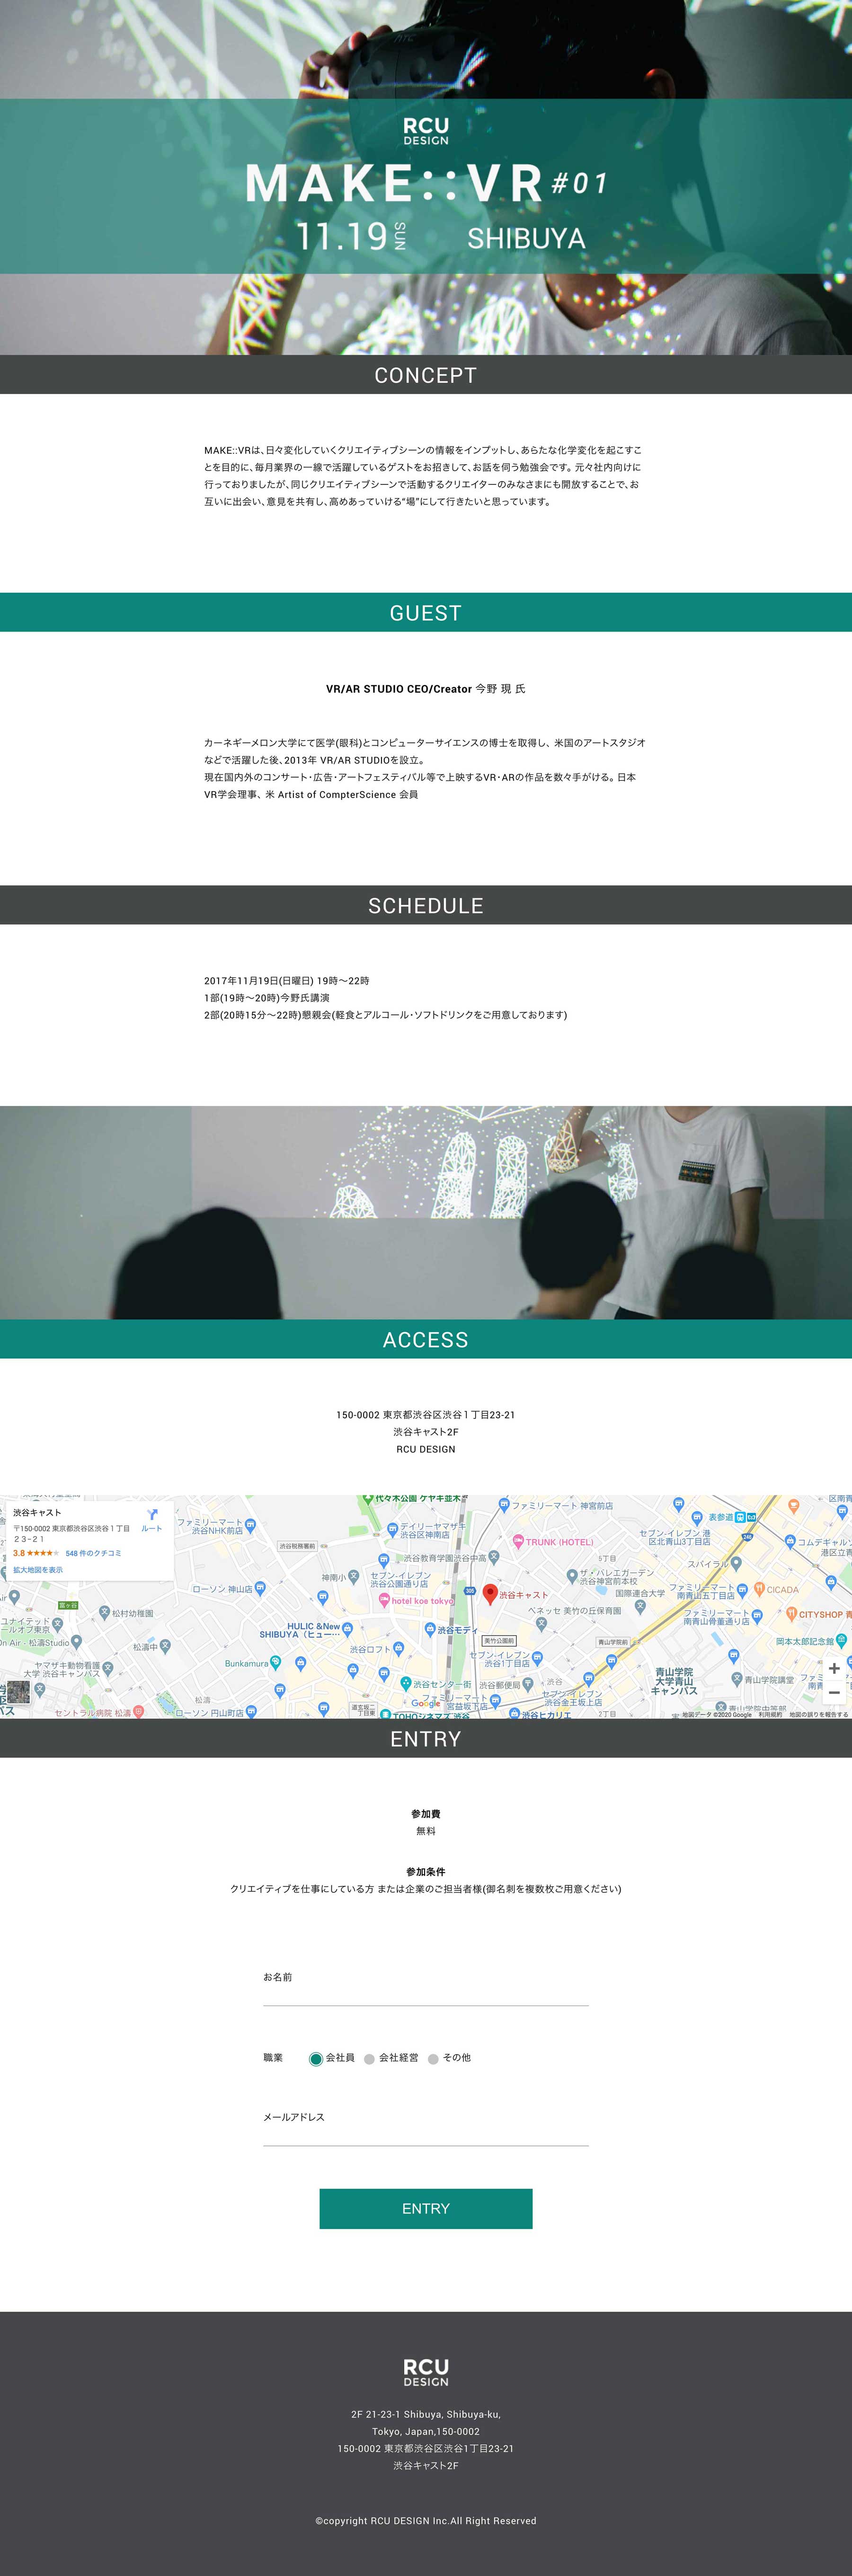Click the 無料 fee text
Screen dimensions: 852x2576
(426, 1831)
